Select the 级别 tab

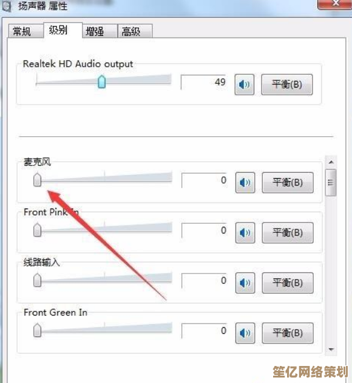point(63,30)
